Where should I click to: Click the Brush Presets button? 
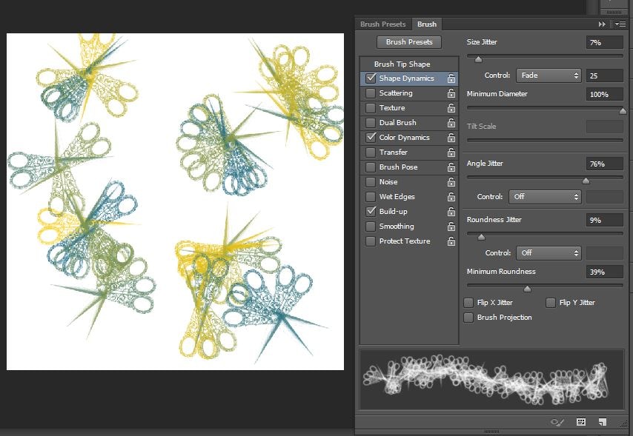(409, 42)
